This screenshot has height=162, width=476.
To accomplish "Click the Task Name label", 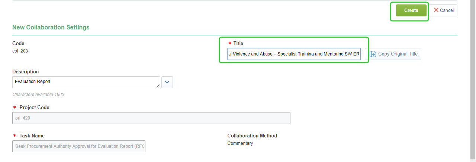I will tap(32, 136).
